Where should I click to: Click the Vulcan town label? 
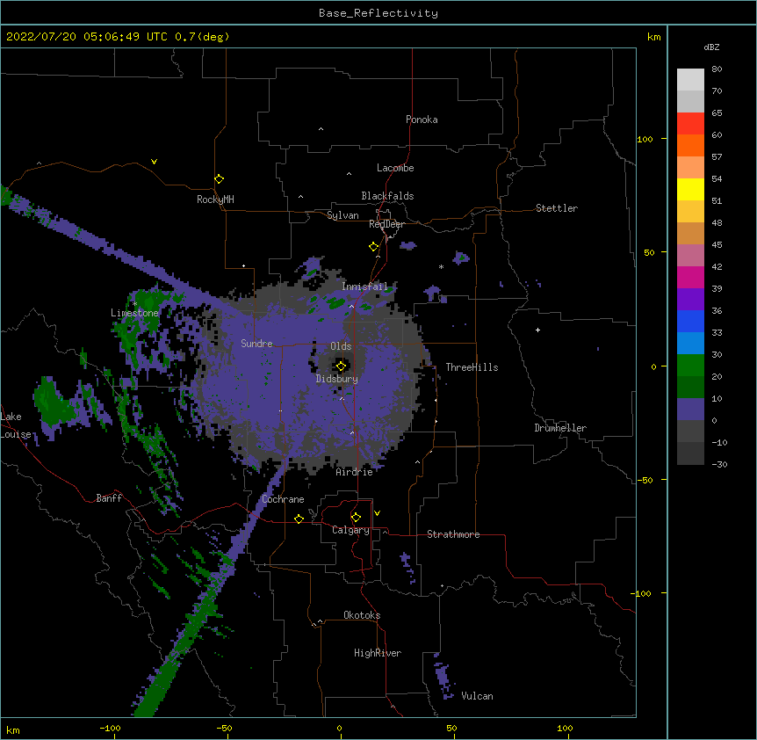tap(478, 696)
